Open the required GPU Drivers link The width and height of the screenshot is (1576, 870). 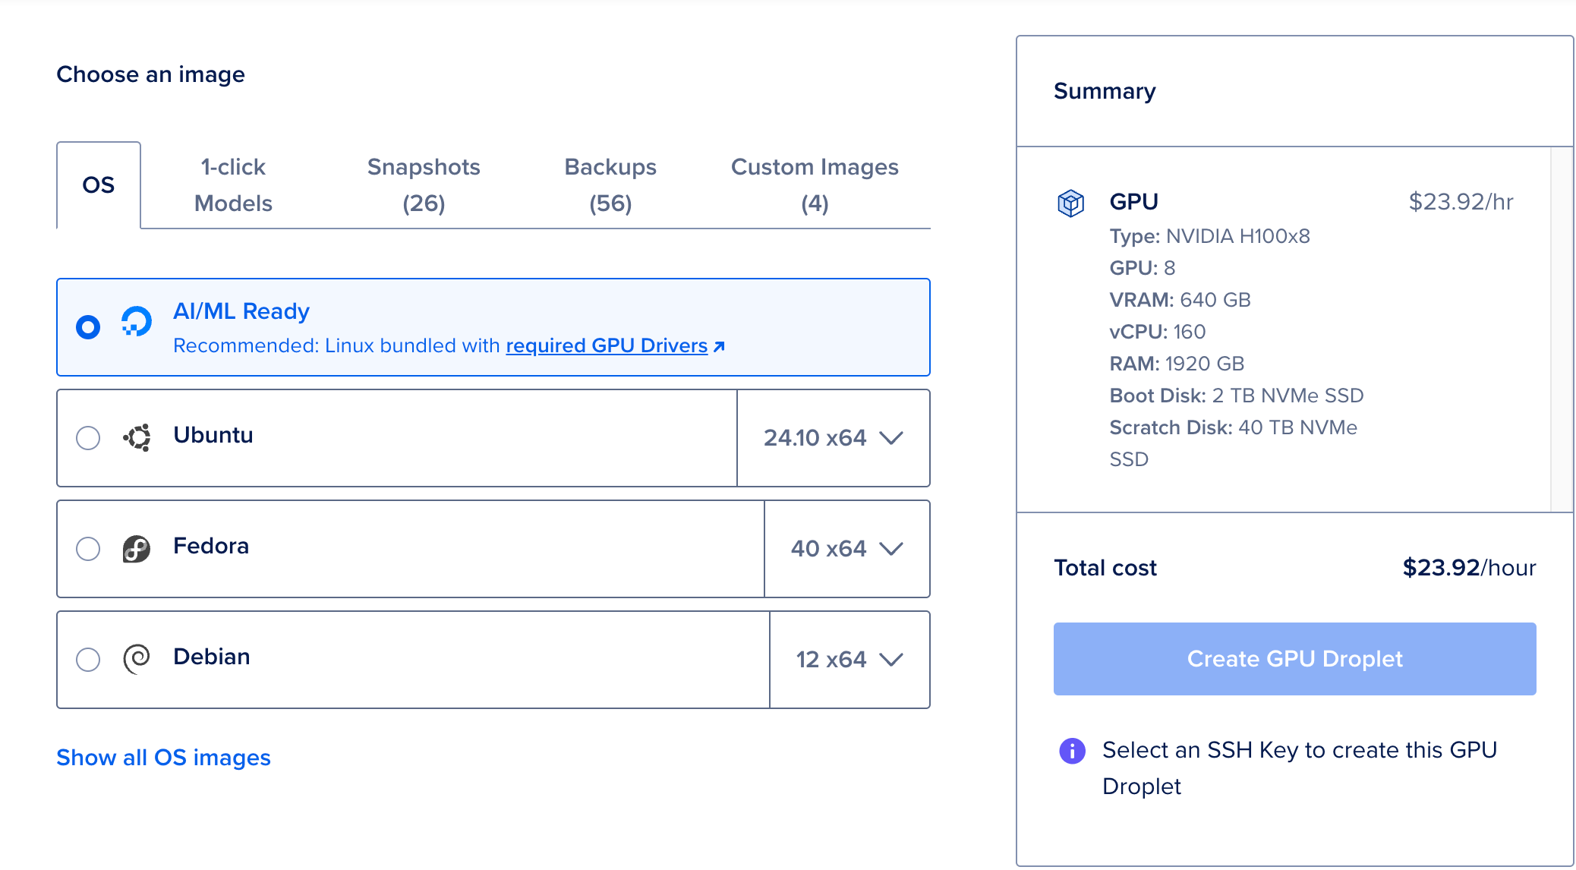607,345
